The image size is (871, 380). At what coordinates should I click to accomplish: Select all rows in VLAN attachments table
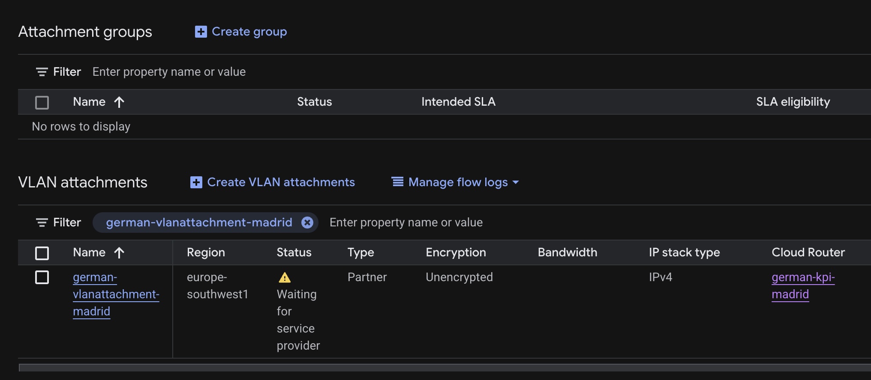pyautogui.click(x=42, y=253)
